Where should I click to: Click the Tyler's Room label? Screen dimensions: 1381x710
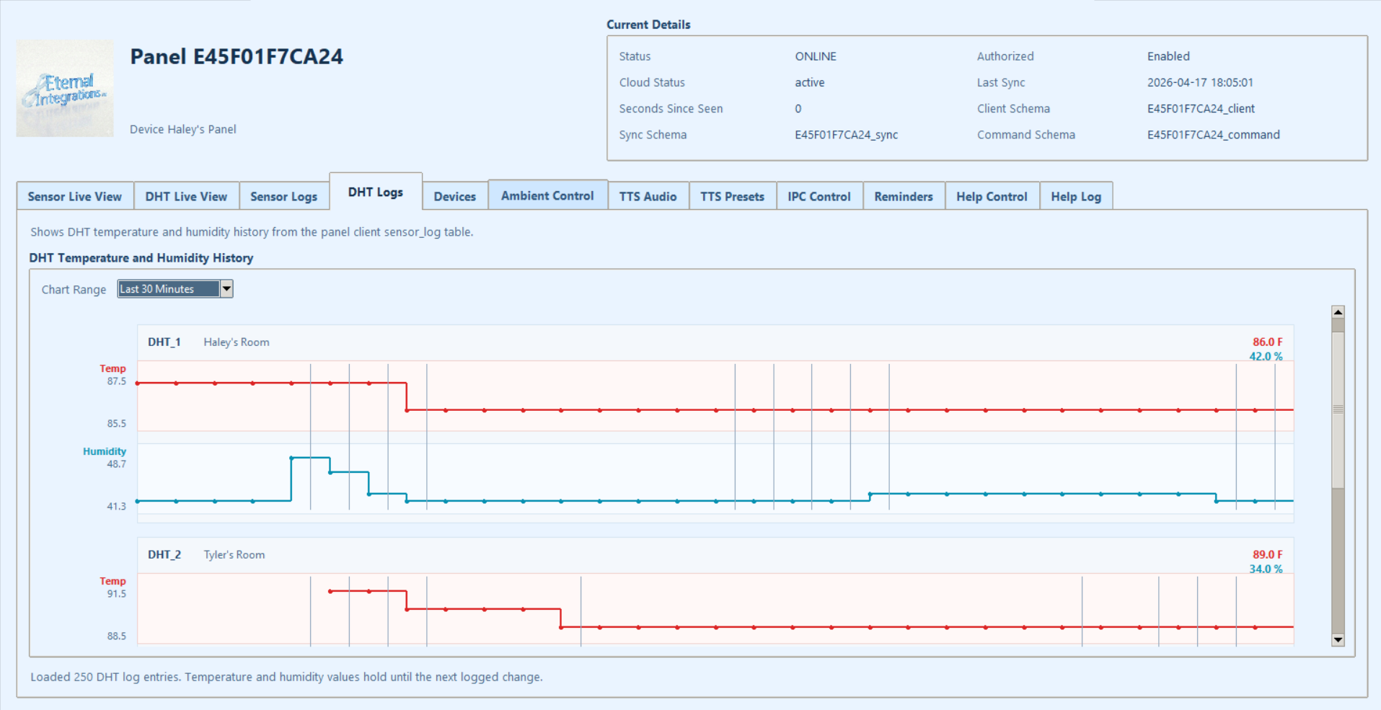click(x=234, y=554)
